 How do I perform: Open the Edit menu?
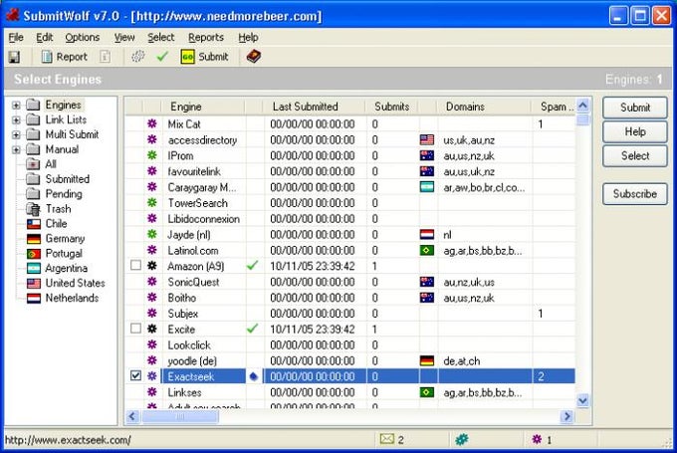coord(45,38)
